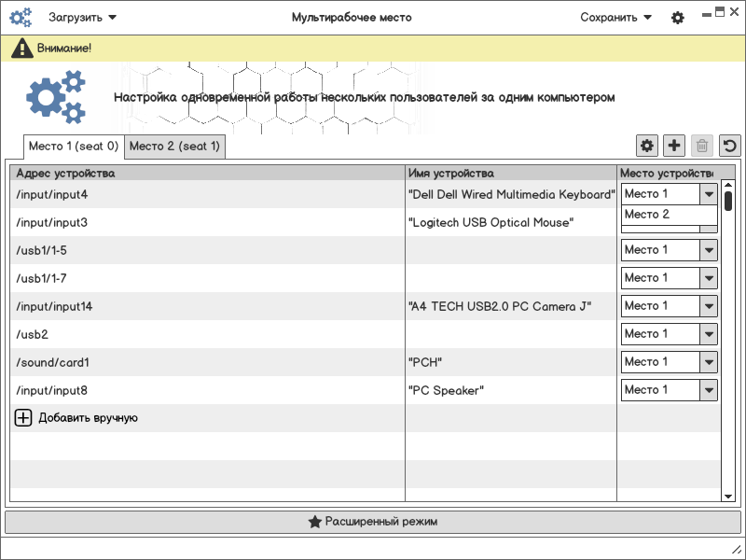Grab the window resize grip

point(736,551)
